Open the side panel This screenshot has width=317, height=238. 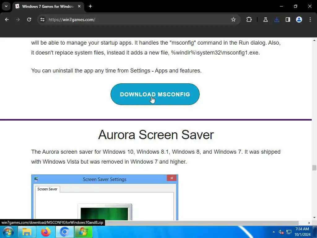click(x=288, y=20)
